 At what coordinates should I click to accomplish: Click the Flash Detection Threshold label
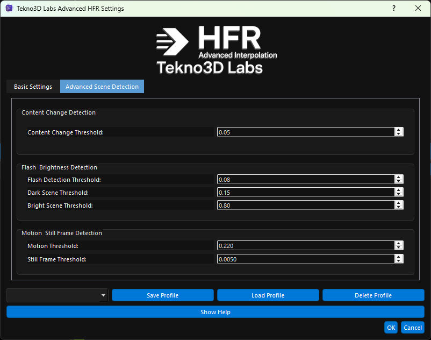[x=64, y=180]
